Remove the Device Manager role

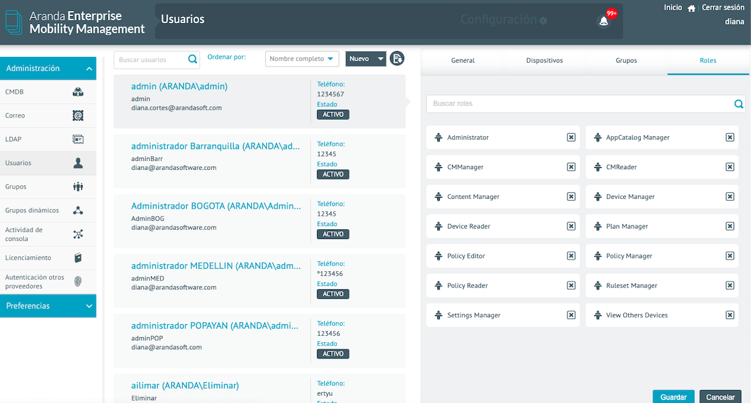(x=730, y=197)
